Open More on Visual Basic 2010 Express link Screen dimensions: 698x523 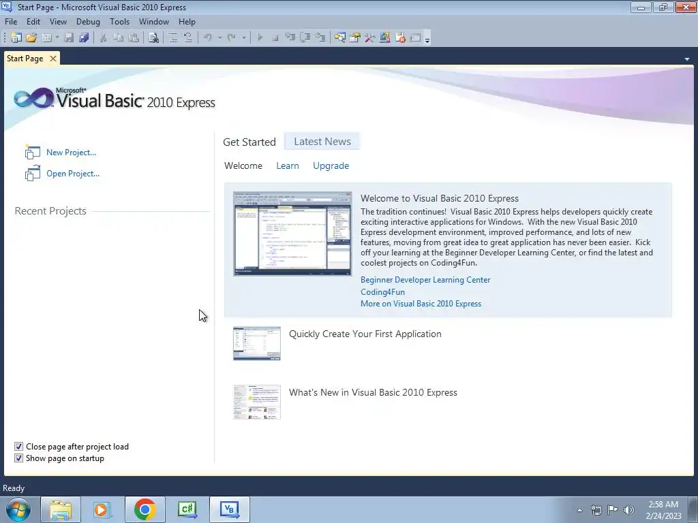pyautogui.click(x=421, y=304)
